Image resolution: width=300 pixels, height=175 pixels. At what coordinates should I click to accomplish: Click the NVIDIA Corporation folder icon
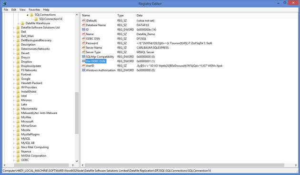[x=18, y=156]
